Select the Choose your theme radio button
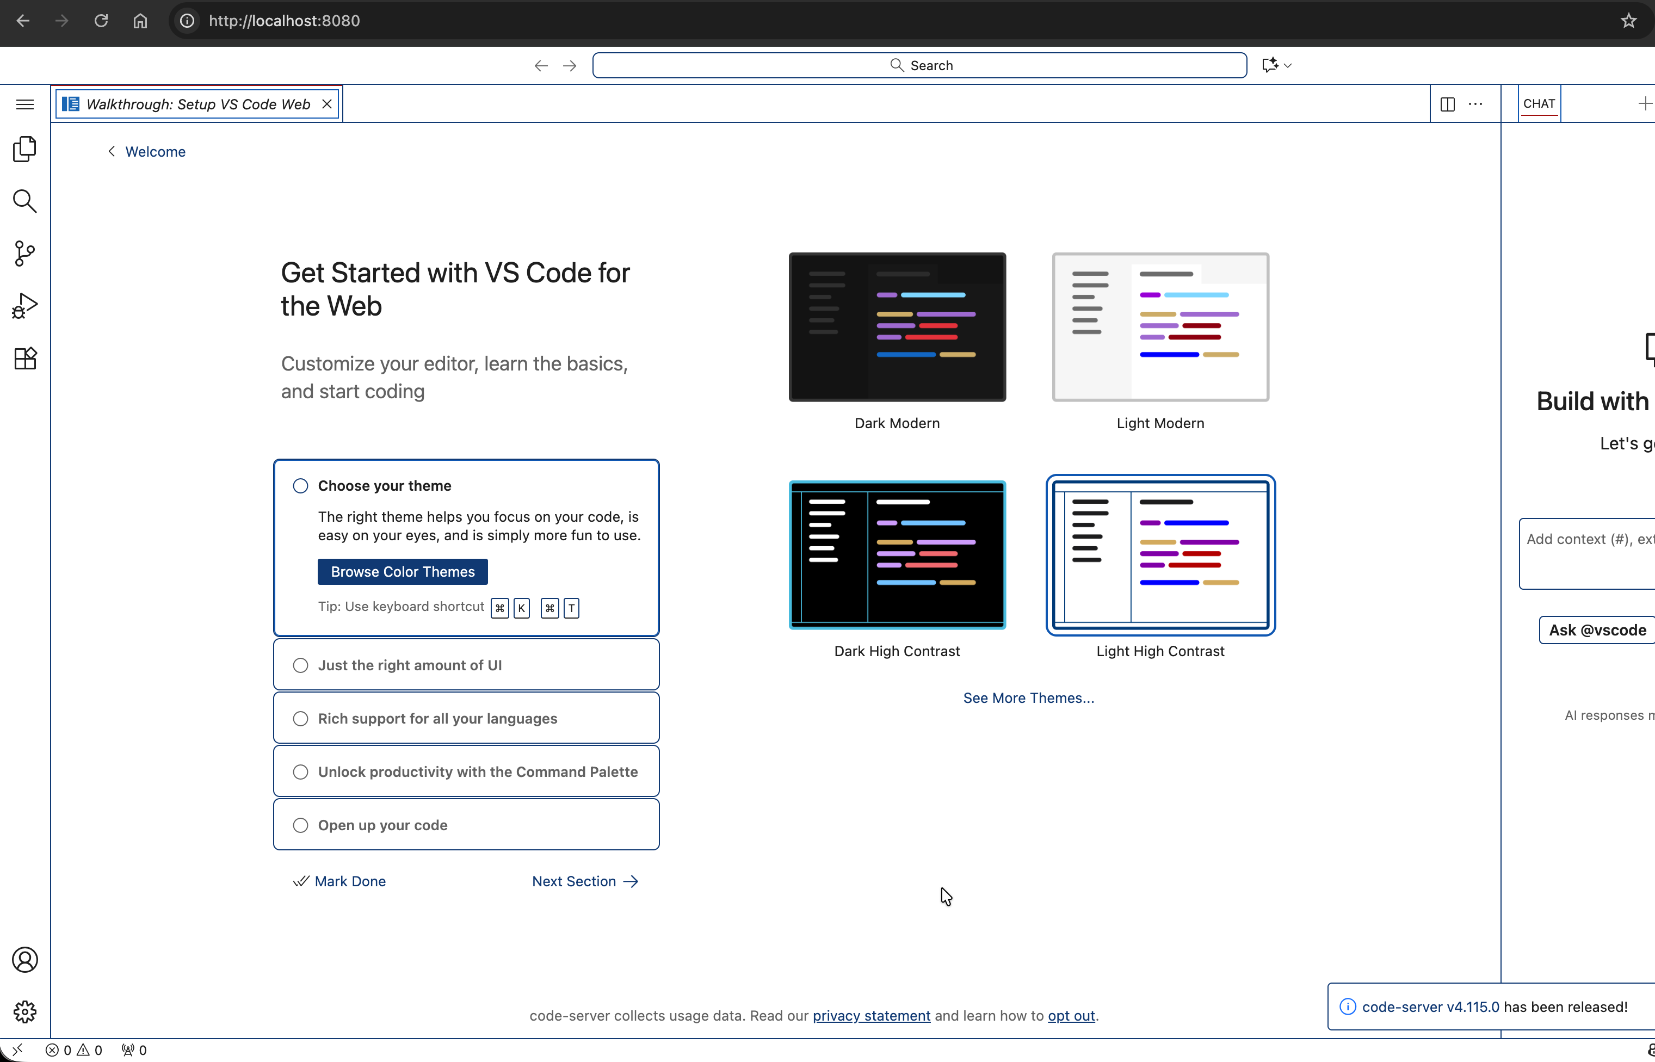 300,485
